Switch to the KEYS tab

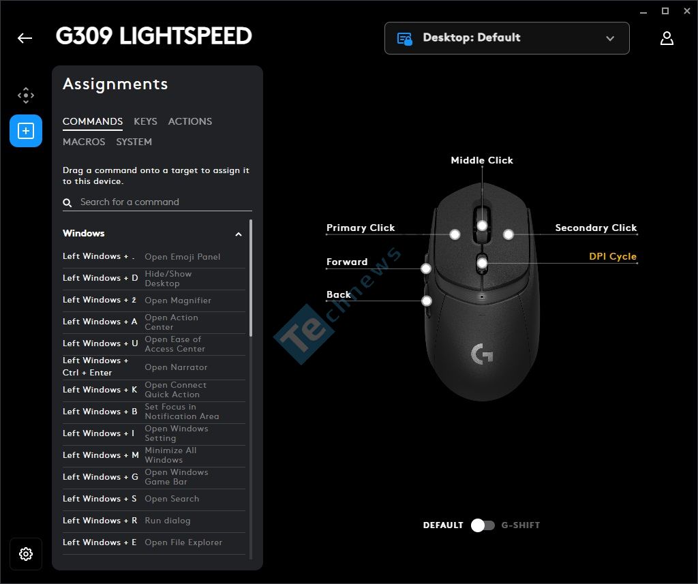tap(145, 121)
